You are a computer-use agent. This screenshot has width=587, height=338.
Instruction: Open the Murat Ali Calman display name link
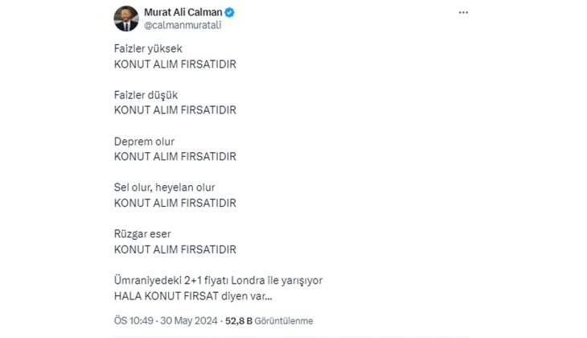(x=182, y=12)
